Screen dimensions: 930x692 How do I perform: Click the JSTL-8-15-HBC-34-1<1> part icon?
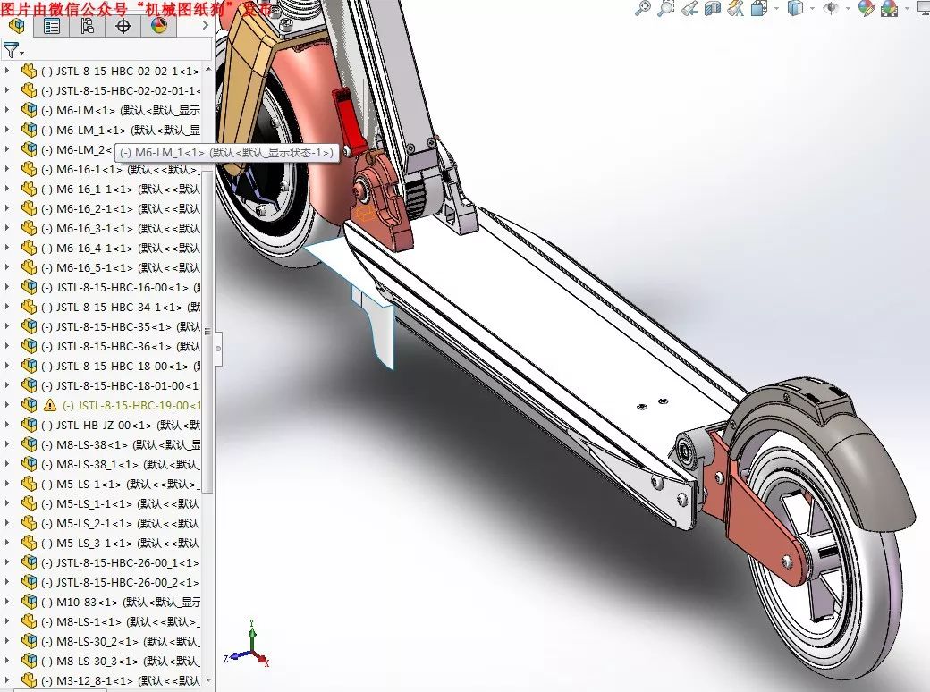29,307
